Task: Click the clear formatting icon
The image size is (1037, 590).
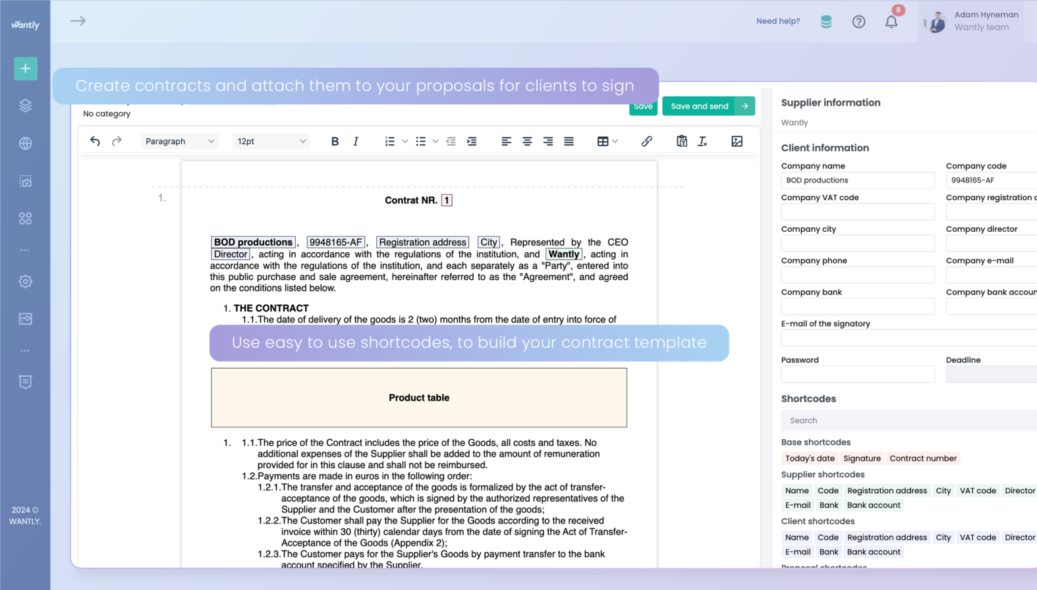Action: pos(702,142)
